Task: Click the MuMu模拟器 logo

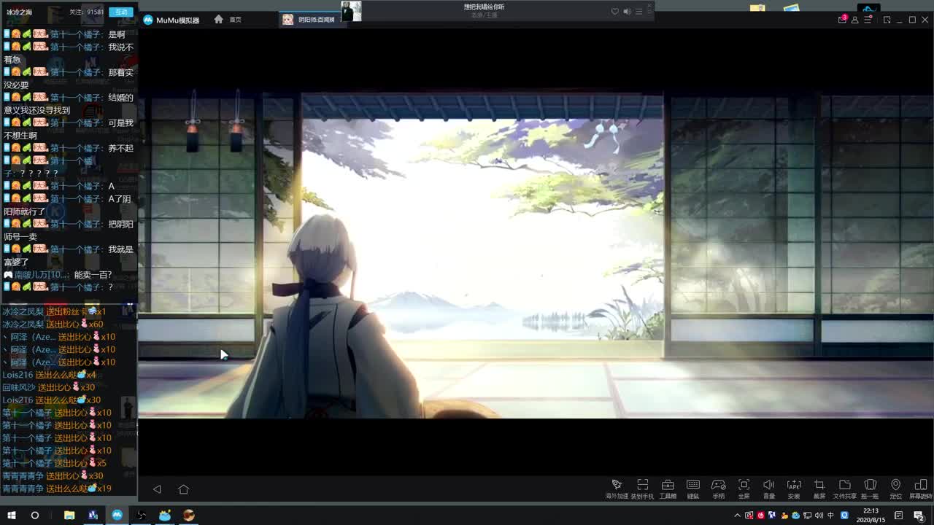Action: (x=171, y=20)
